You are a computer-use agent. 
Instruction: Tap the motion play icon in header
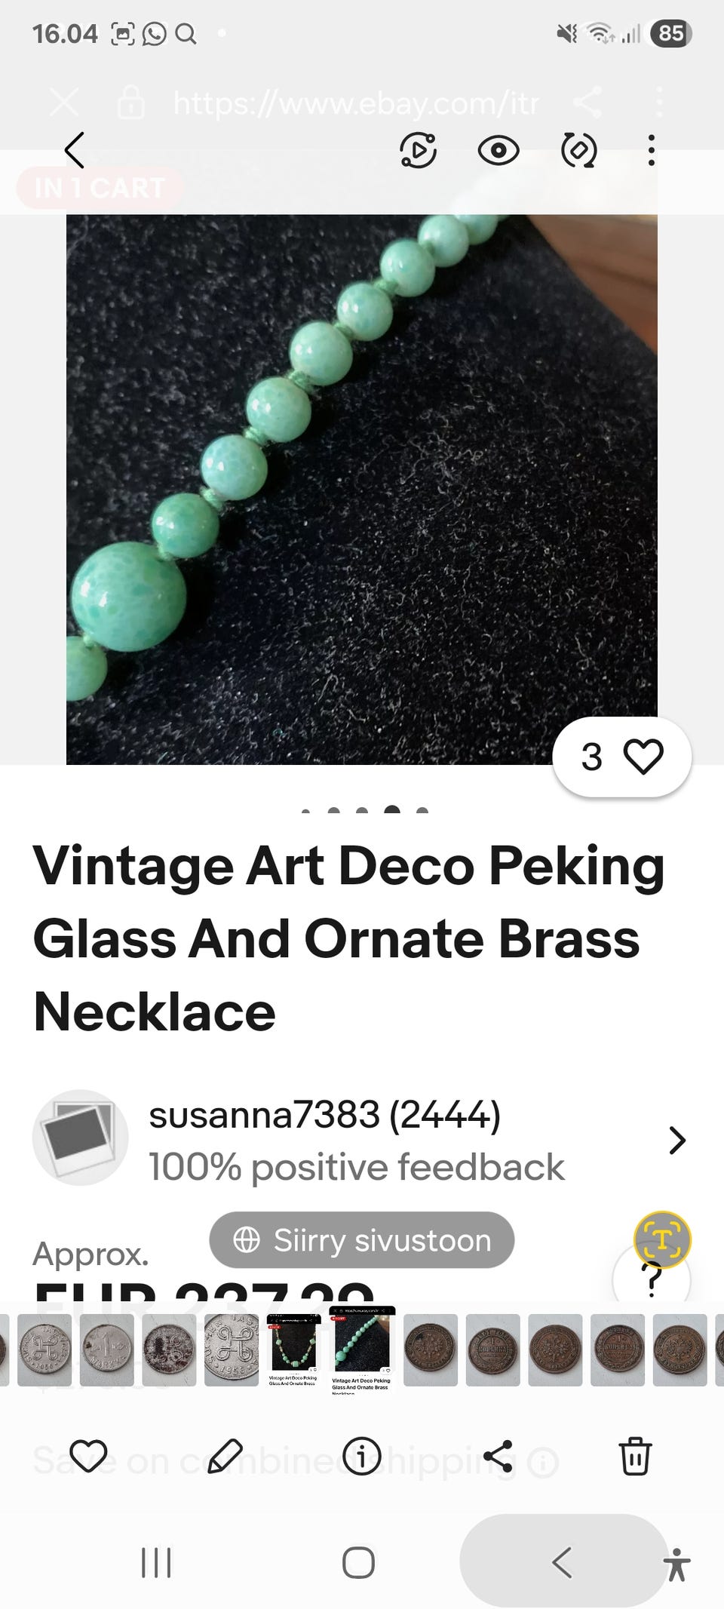pyautogui.click(x=418, y=150)
